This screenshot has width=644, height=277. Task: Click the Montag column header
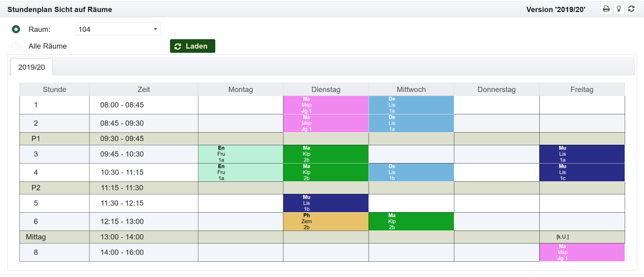240,89
